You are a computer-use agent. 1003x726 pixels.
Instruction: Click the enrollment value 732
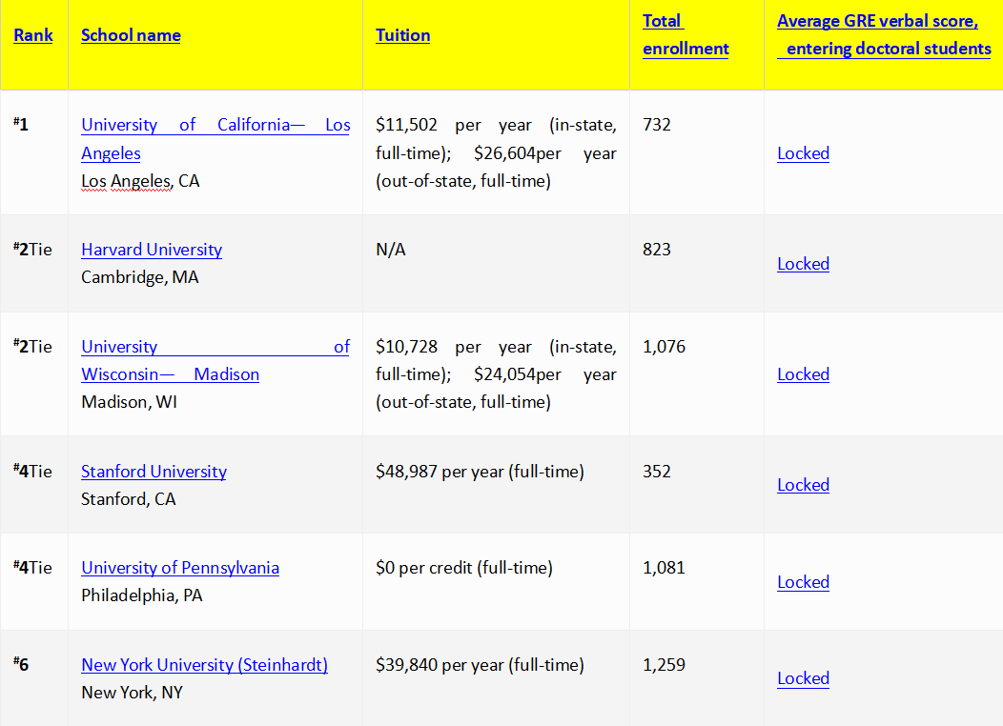click(x=656, y=125)
